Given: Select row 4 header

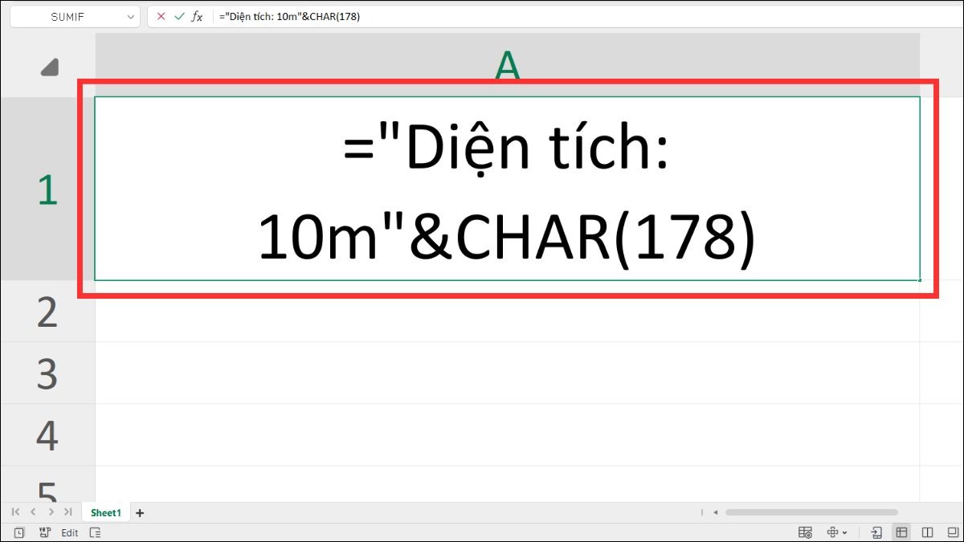Looking at the screenshot, I should (x=47, y=435).
